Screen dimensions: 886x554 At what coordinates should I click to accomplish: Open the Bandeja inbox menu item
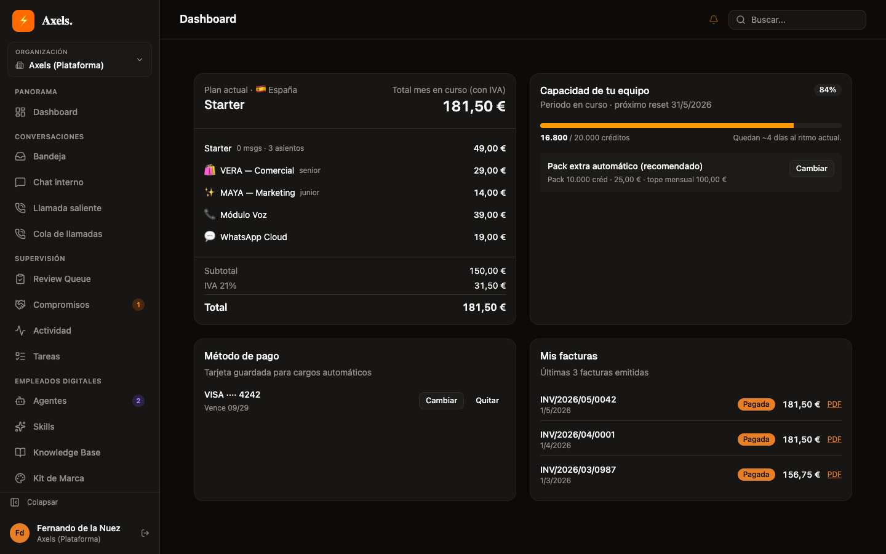79,156
